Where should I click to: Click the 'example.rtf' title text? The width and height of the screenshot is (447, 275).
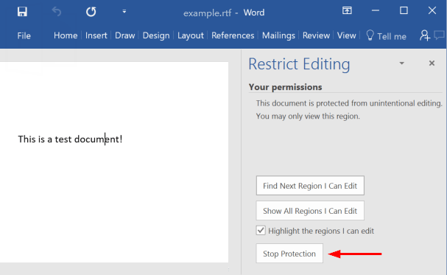click(207, 13)
